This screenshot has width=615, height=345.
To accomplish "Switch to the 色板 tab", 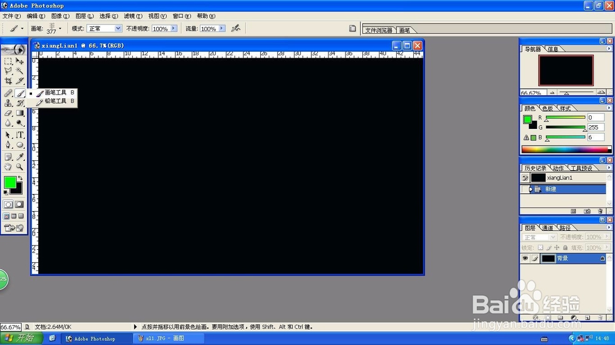I will [x=547, y=109].
